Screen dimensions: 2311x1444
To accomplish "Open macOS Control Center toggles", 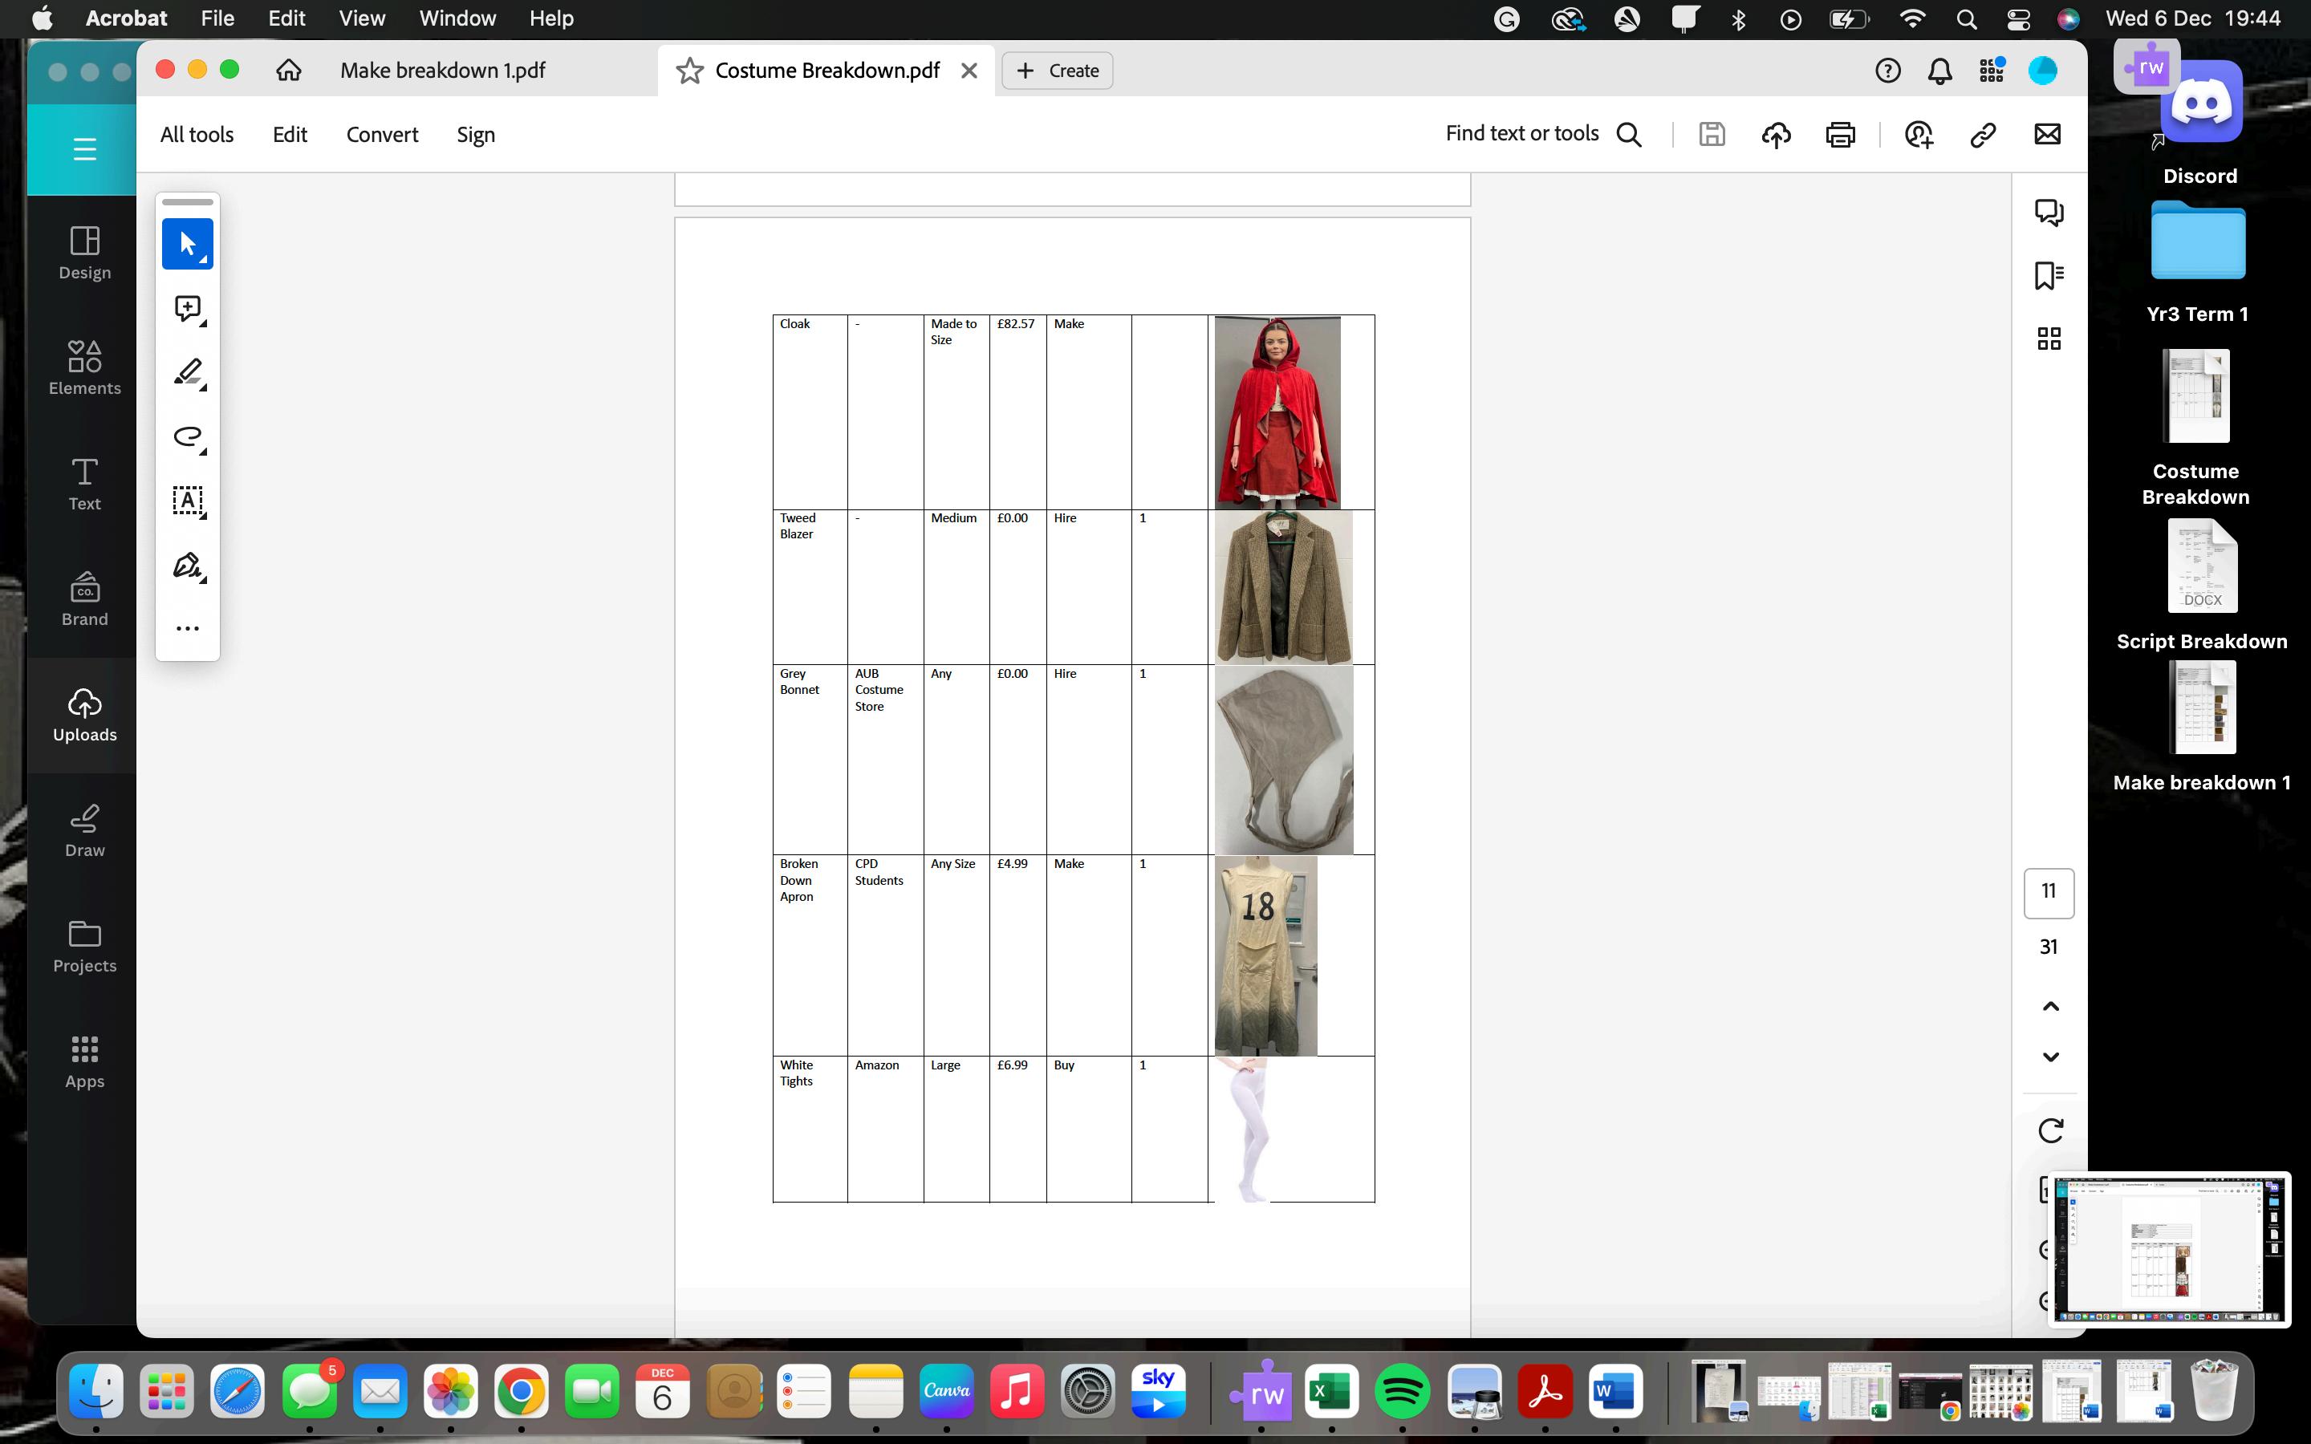I will pos(2018,19).
